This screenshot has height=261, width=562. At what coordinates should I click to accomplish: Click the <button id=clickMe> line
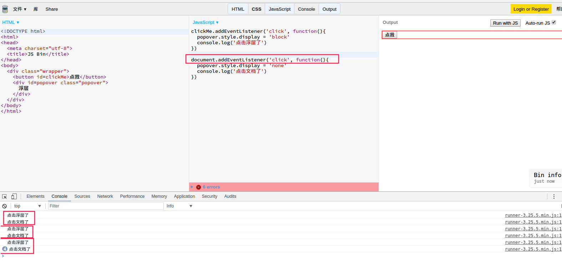[60, 77]
